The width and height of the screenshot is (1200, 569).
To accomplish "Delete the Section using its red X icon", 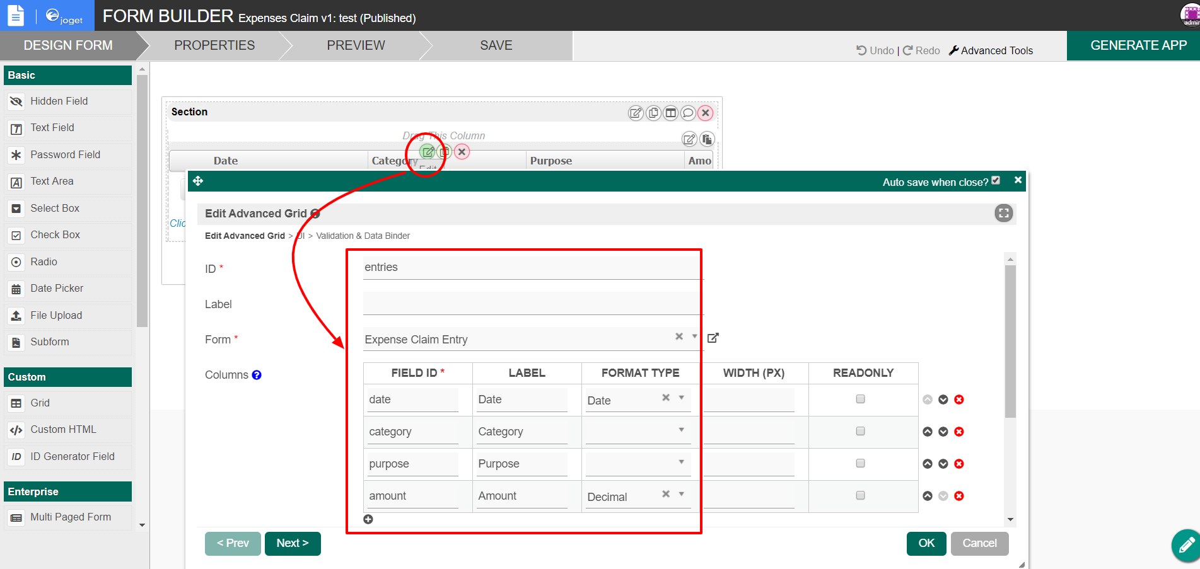I will [706, 113].
